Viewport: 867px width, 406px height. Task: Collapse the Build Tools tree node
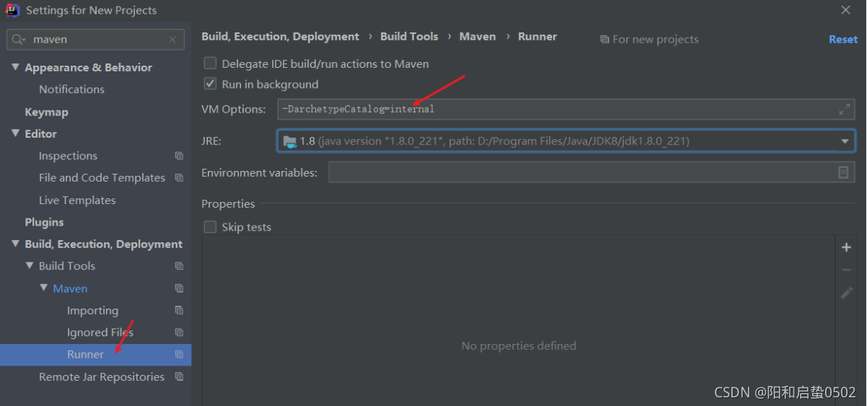[x=30, y=265]
